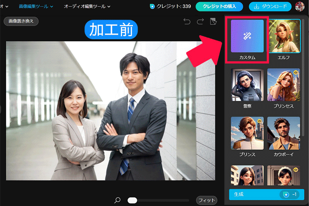Viewport: 309px width, 206px height.
Task: Open the オーディオ編集ツール dropdown menu
Action: 87,7
